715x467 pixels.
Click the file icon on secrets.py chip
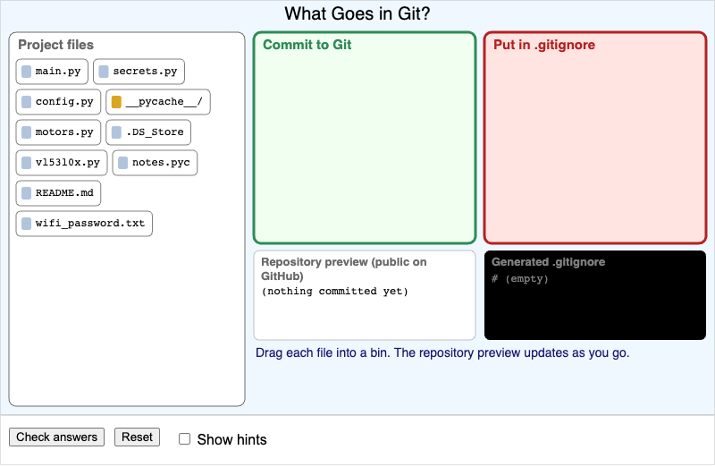(x=104, y=72)
